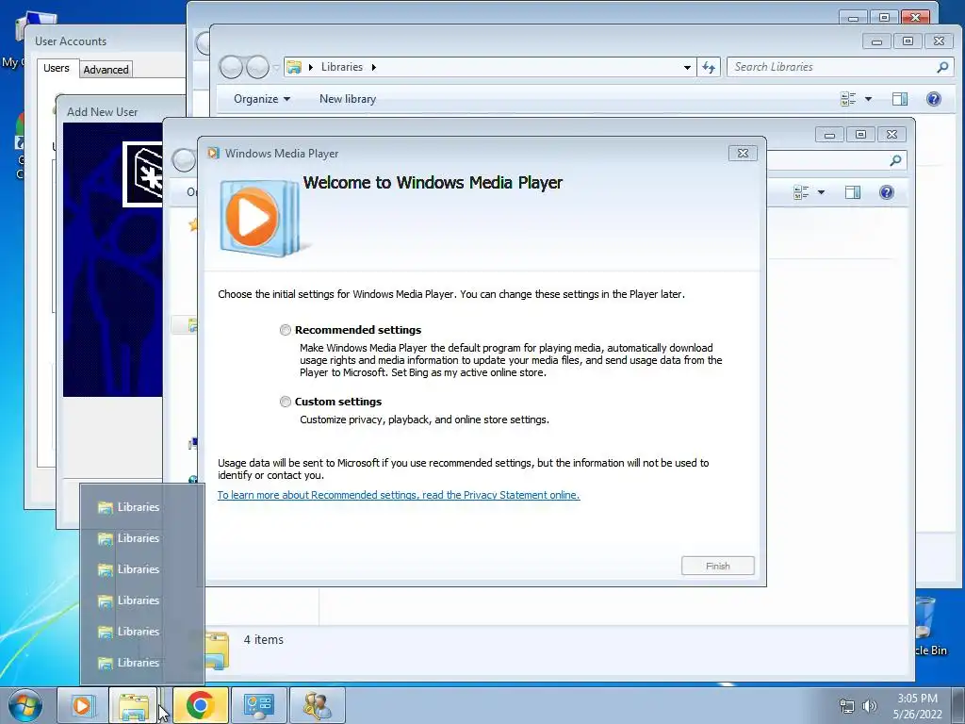This screenshot has width=965, height=724.
Task: Click the Libraries breadcrumb in address bar
Action: [x=341, y=67]
